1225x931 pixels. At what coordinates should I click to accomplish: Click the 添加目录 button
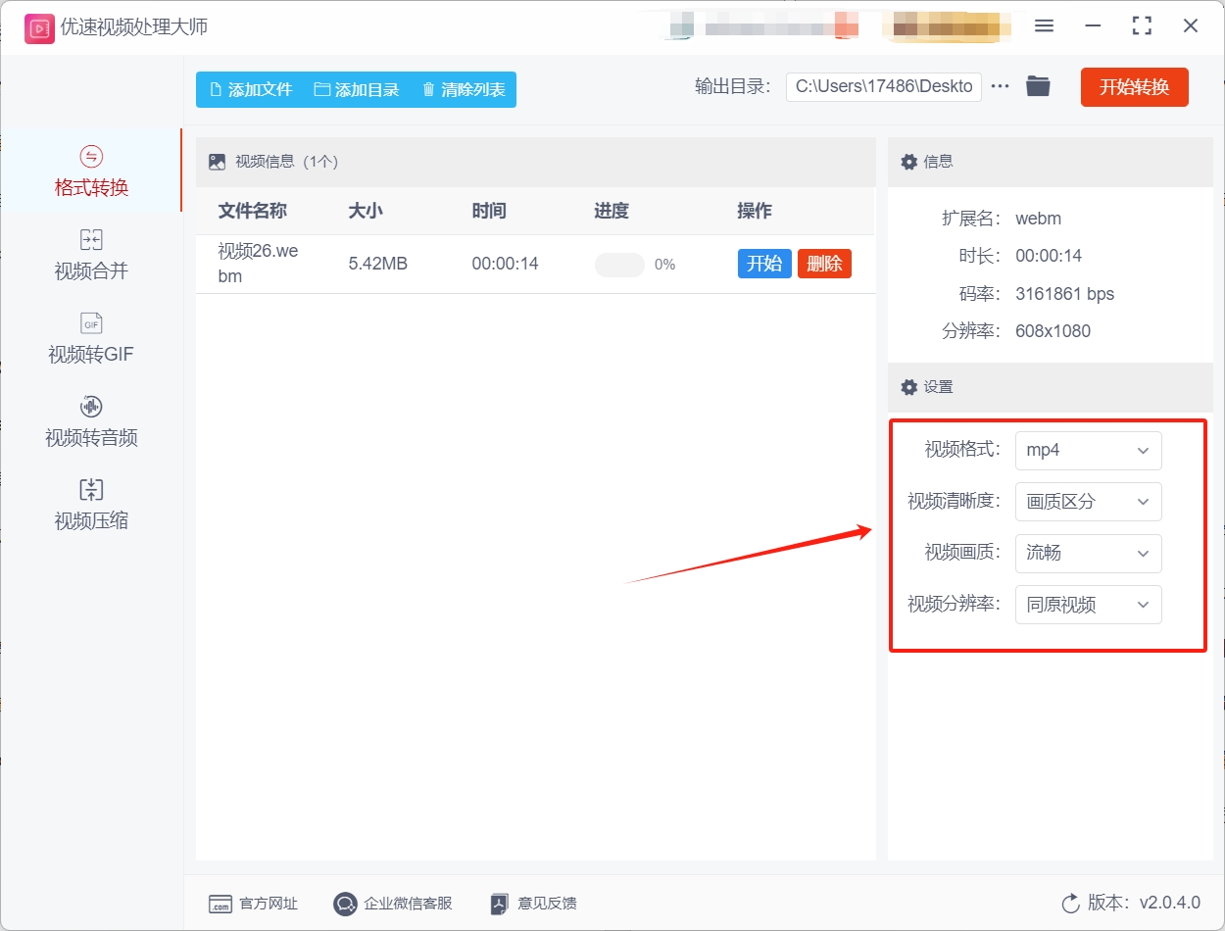(x=357, y=89)
